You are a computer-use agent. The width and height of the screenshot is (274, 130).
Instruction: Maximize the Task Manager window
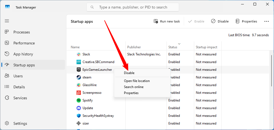tap(255, 4)
